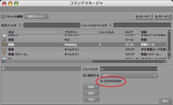Click the Modeling plugin cell

click(71, 45)
